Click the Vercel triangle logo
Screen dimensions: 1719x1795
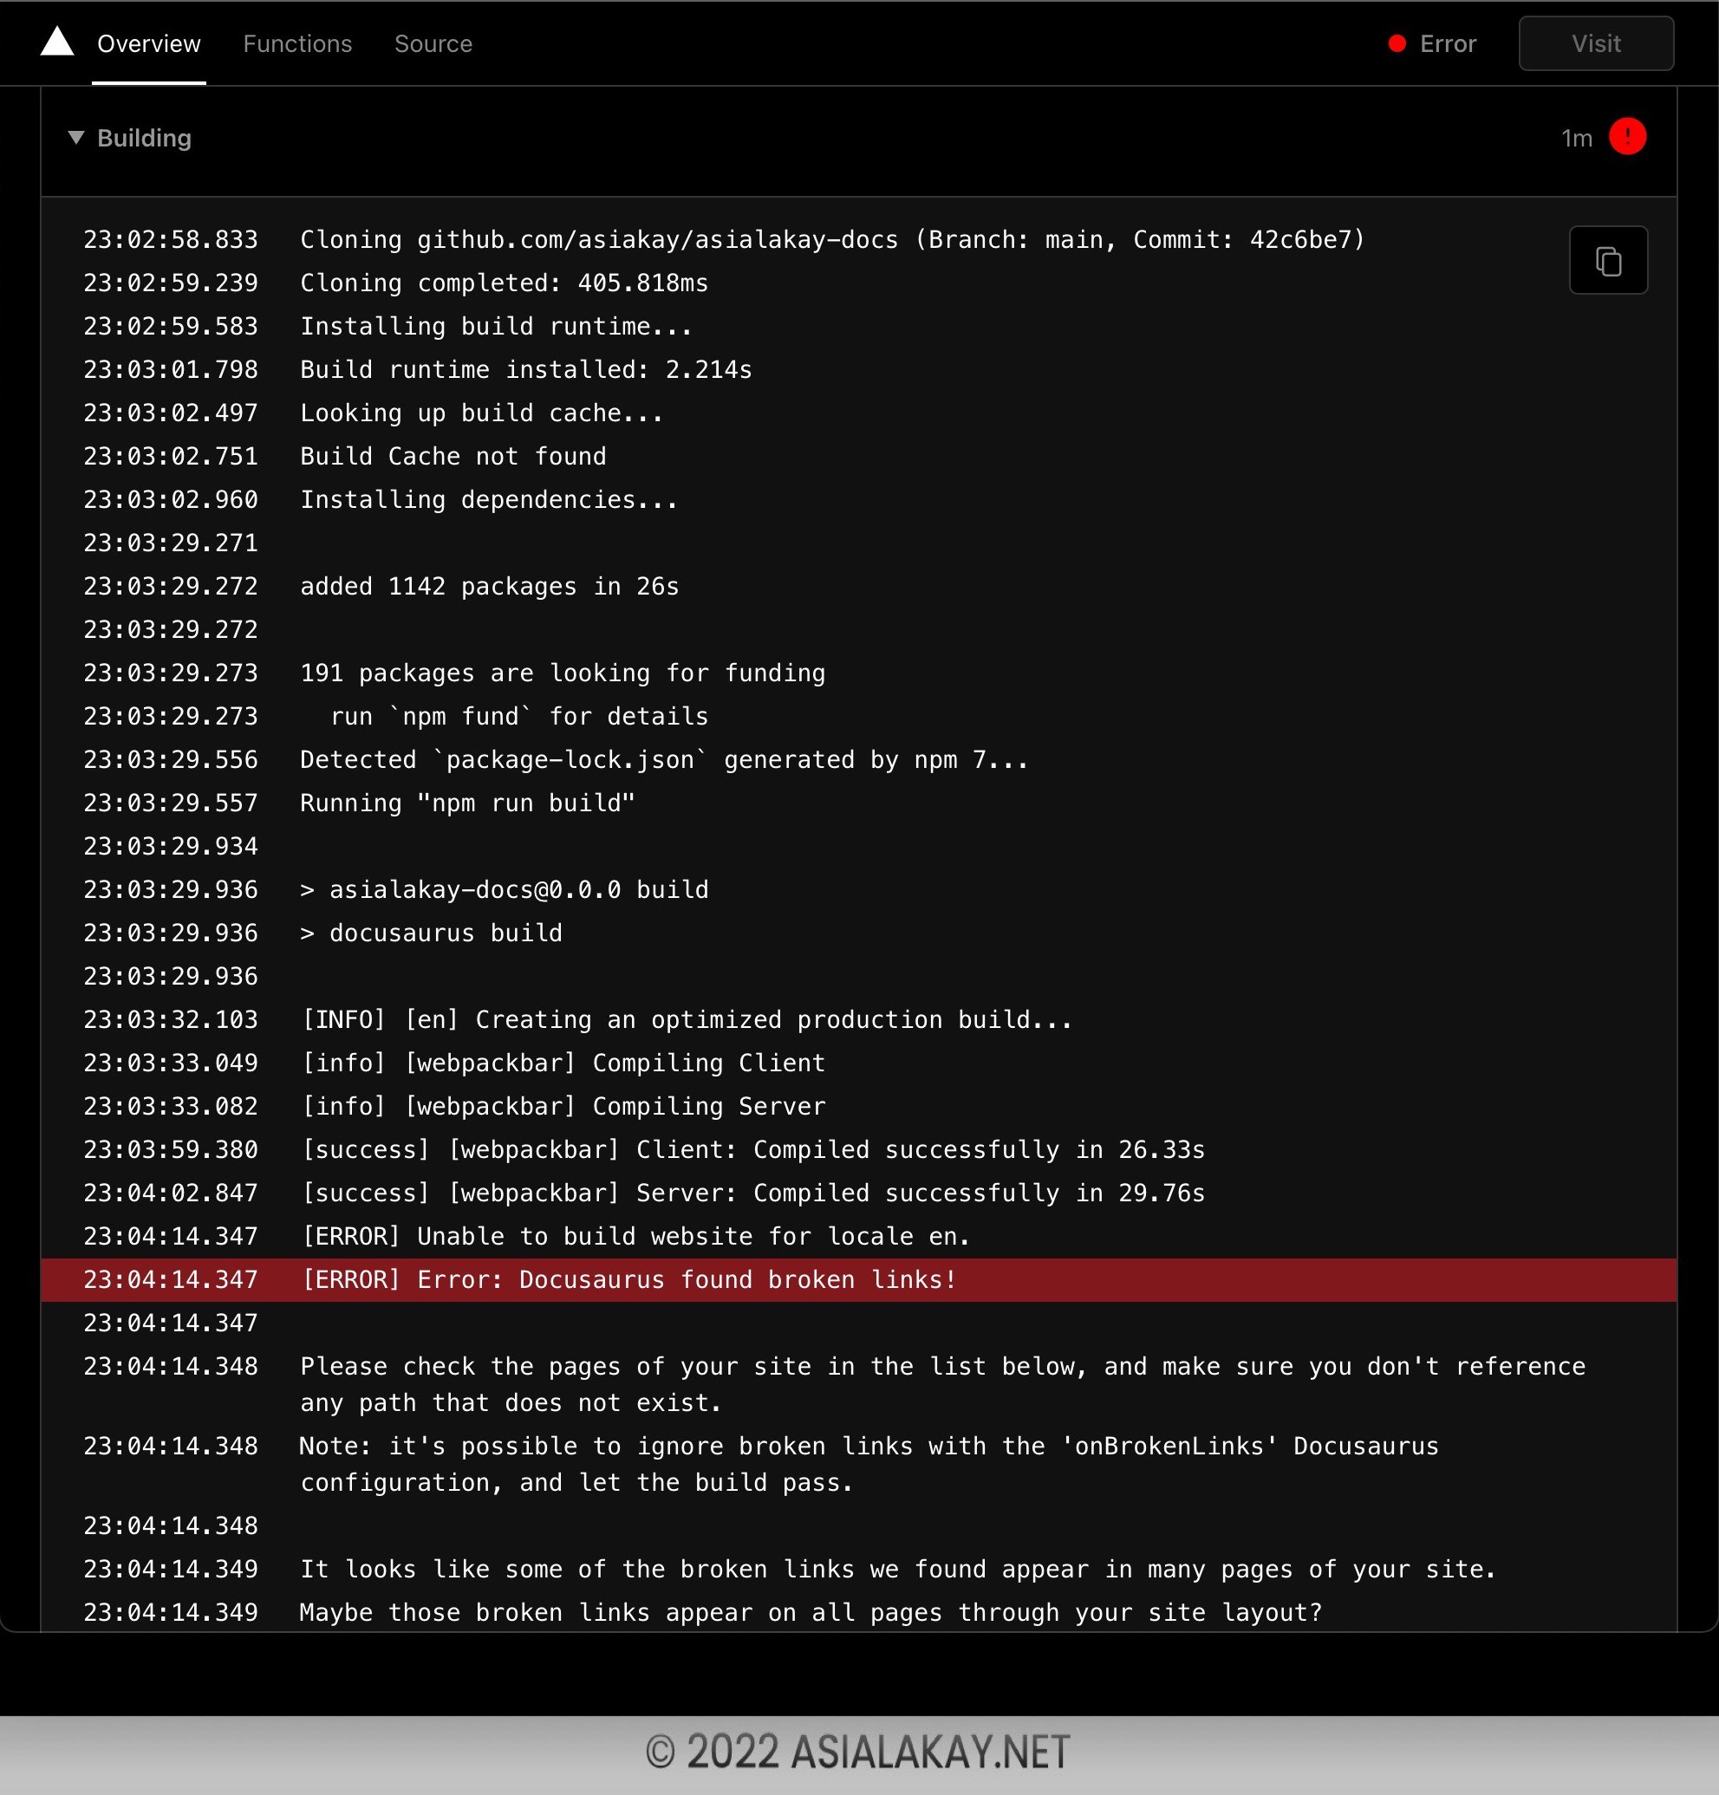57,42
